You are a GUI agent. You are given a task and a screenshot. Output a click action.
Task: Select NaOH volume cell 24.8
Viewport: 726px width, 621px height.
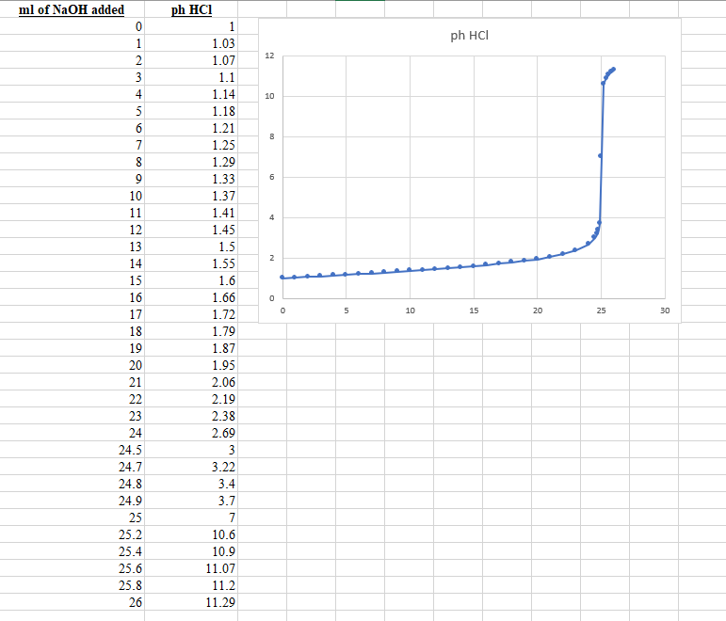click(x=72, y=484)
